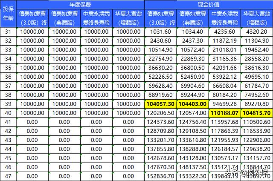Click the value 22754.90
This screenshot has height=181, width=273.
[x=160, y=59]
